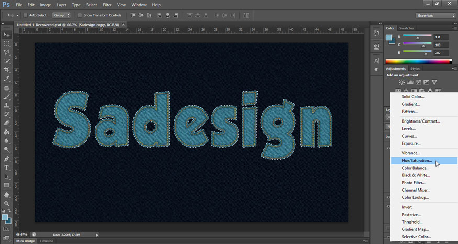Select the Hand tool
The image size is (458, 244).
tap(6, 195)
